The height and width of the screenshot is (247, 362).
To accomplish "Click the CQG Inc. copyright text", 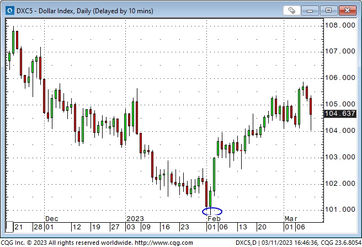I will (x=67, y=243).
